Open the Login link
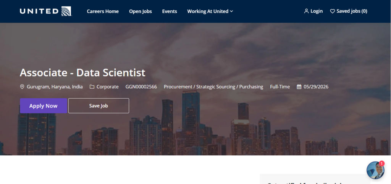 point(317,11)
